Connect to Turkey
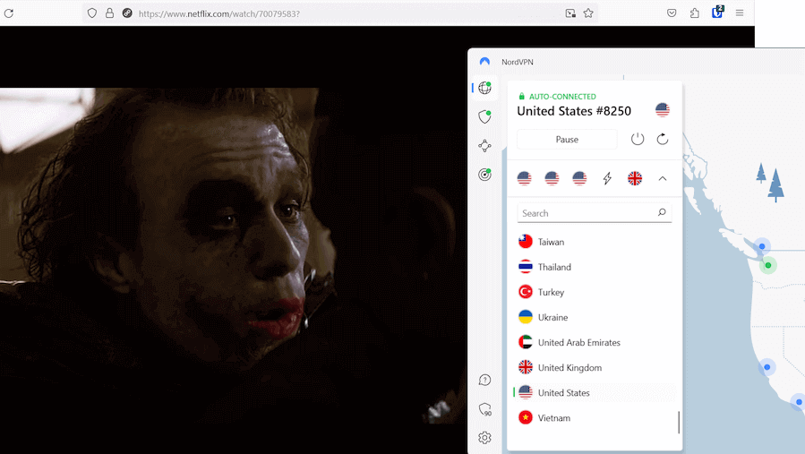The image size is (805, 454). (x=595, y=292)
